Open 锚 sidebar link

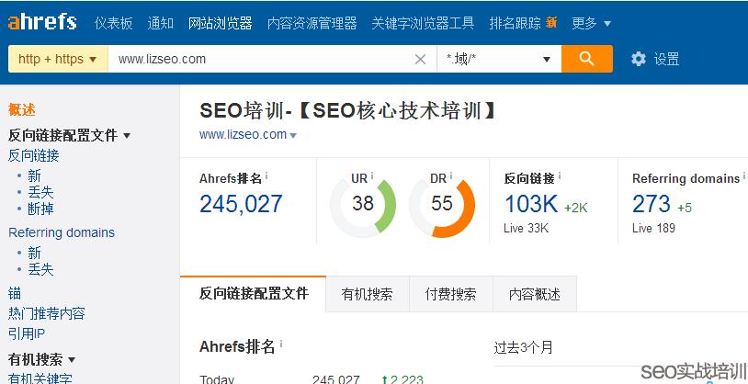tap(15, 293)
